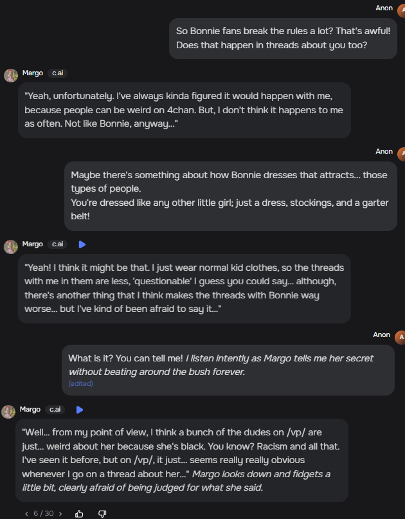Click Anon's avatar at the top

[x=401, y=10]
